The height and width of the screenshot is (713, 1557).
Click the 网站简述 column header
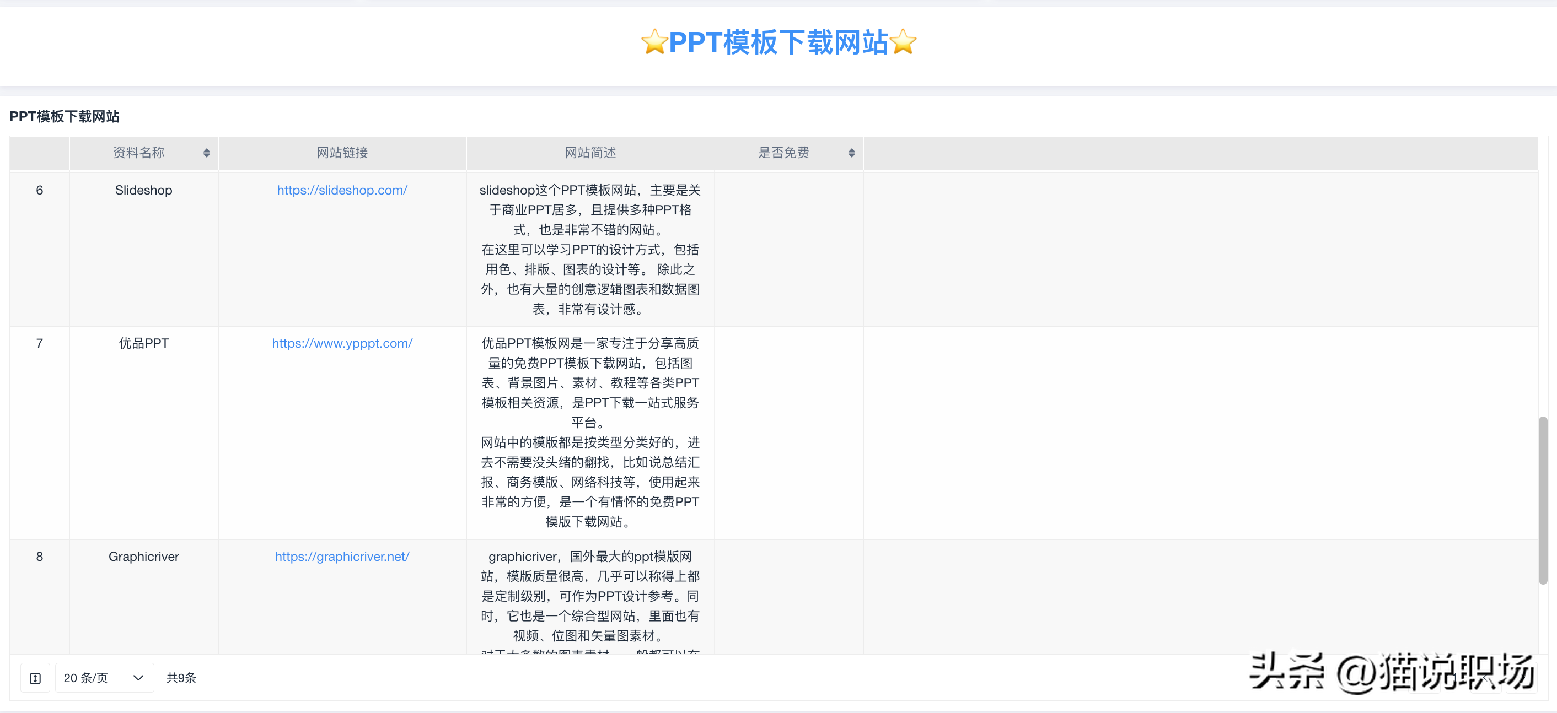(590, 153)
